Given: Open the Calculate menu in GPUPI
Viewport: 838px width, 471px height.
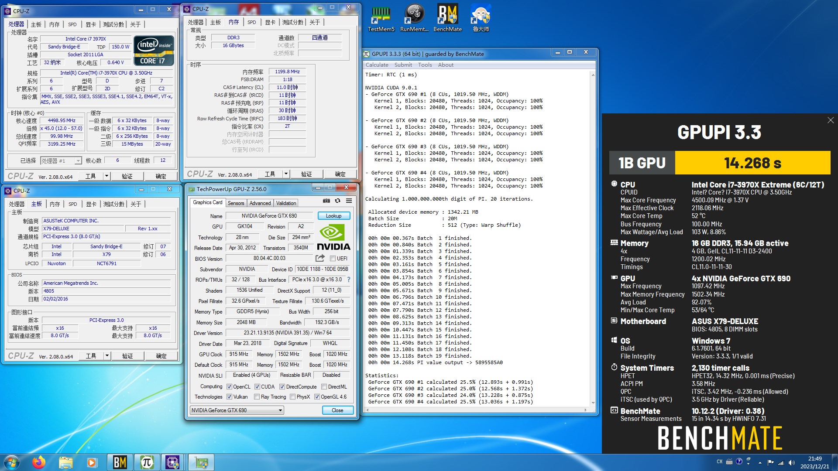Looking at the screenshot, I should pos(377,65).
